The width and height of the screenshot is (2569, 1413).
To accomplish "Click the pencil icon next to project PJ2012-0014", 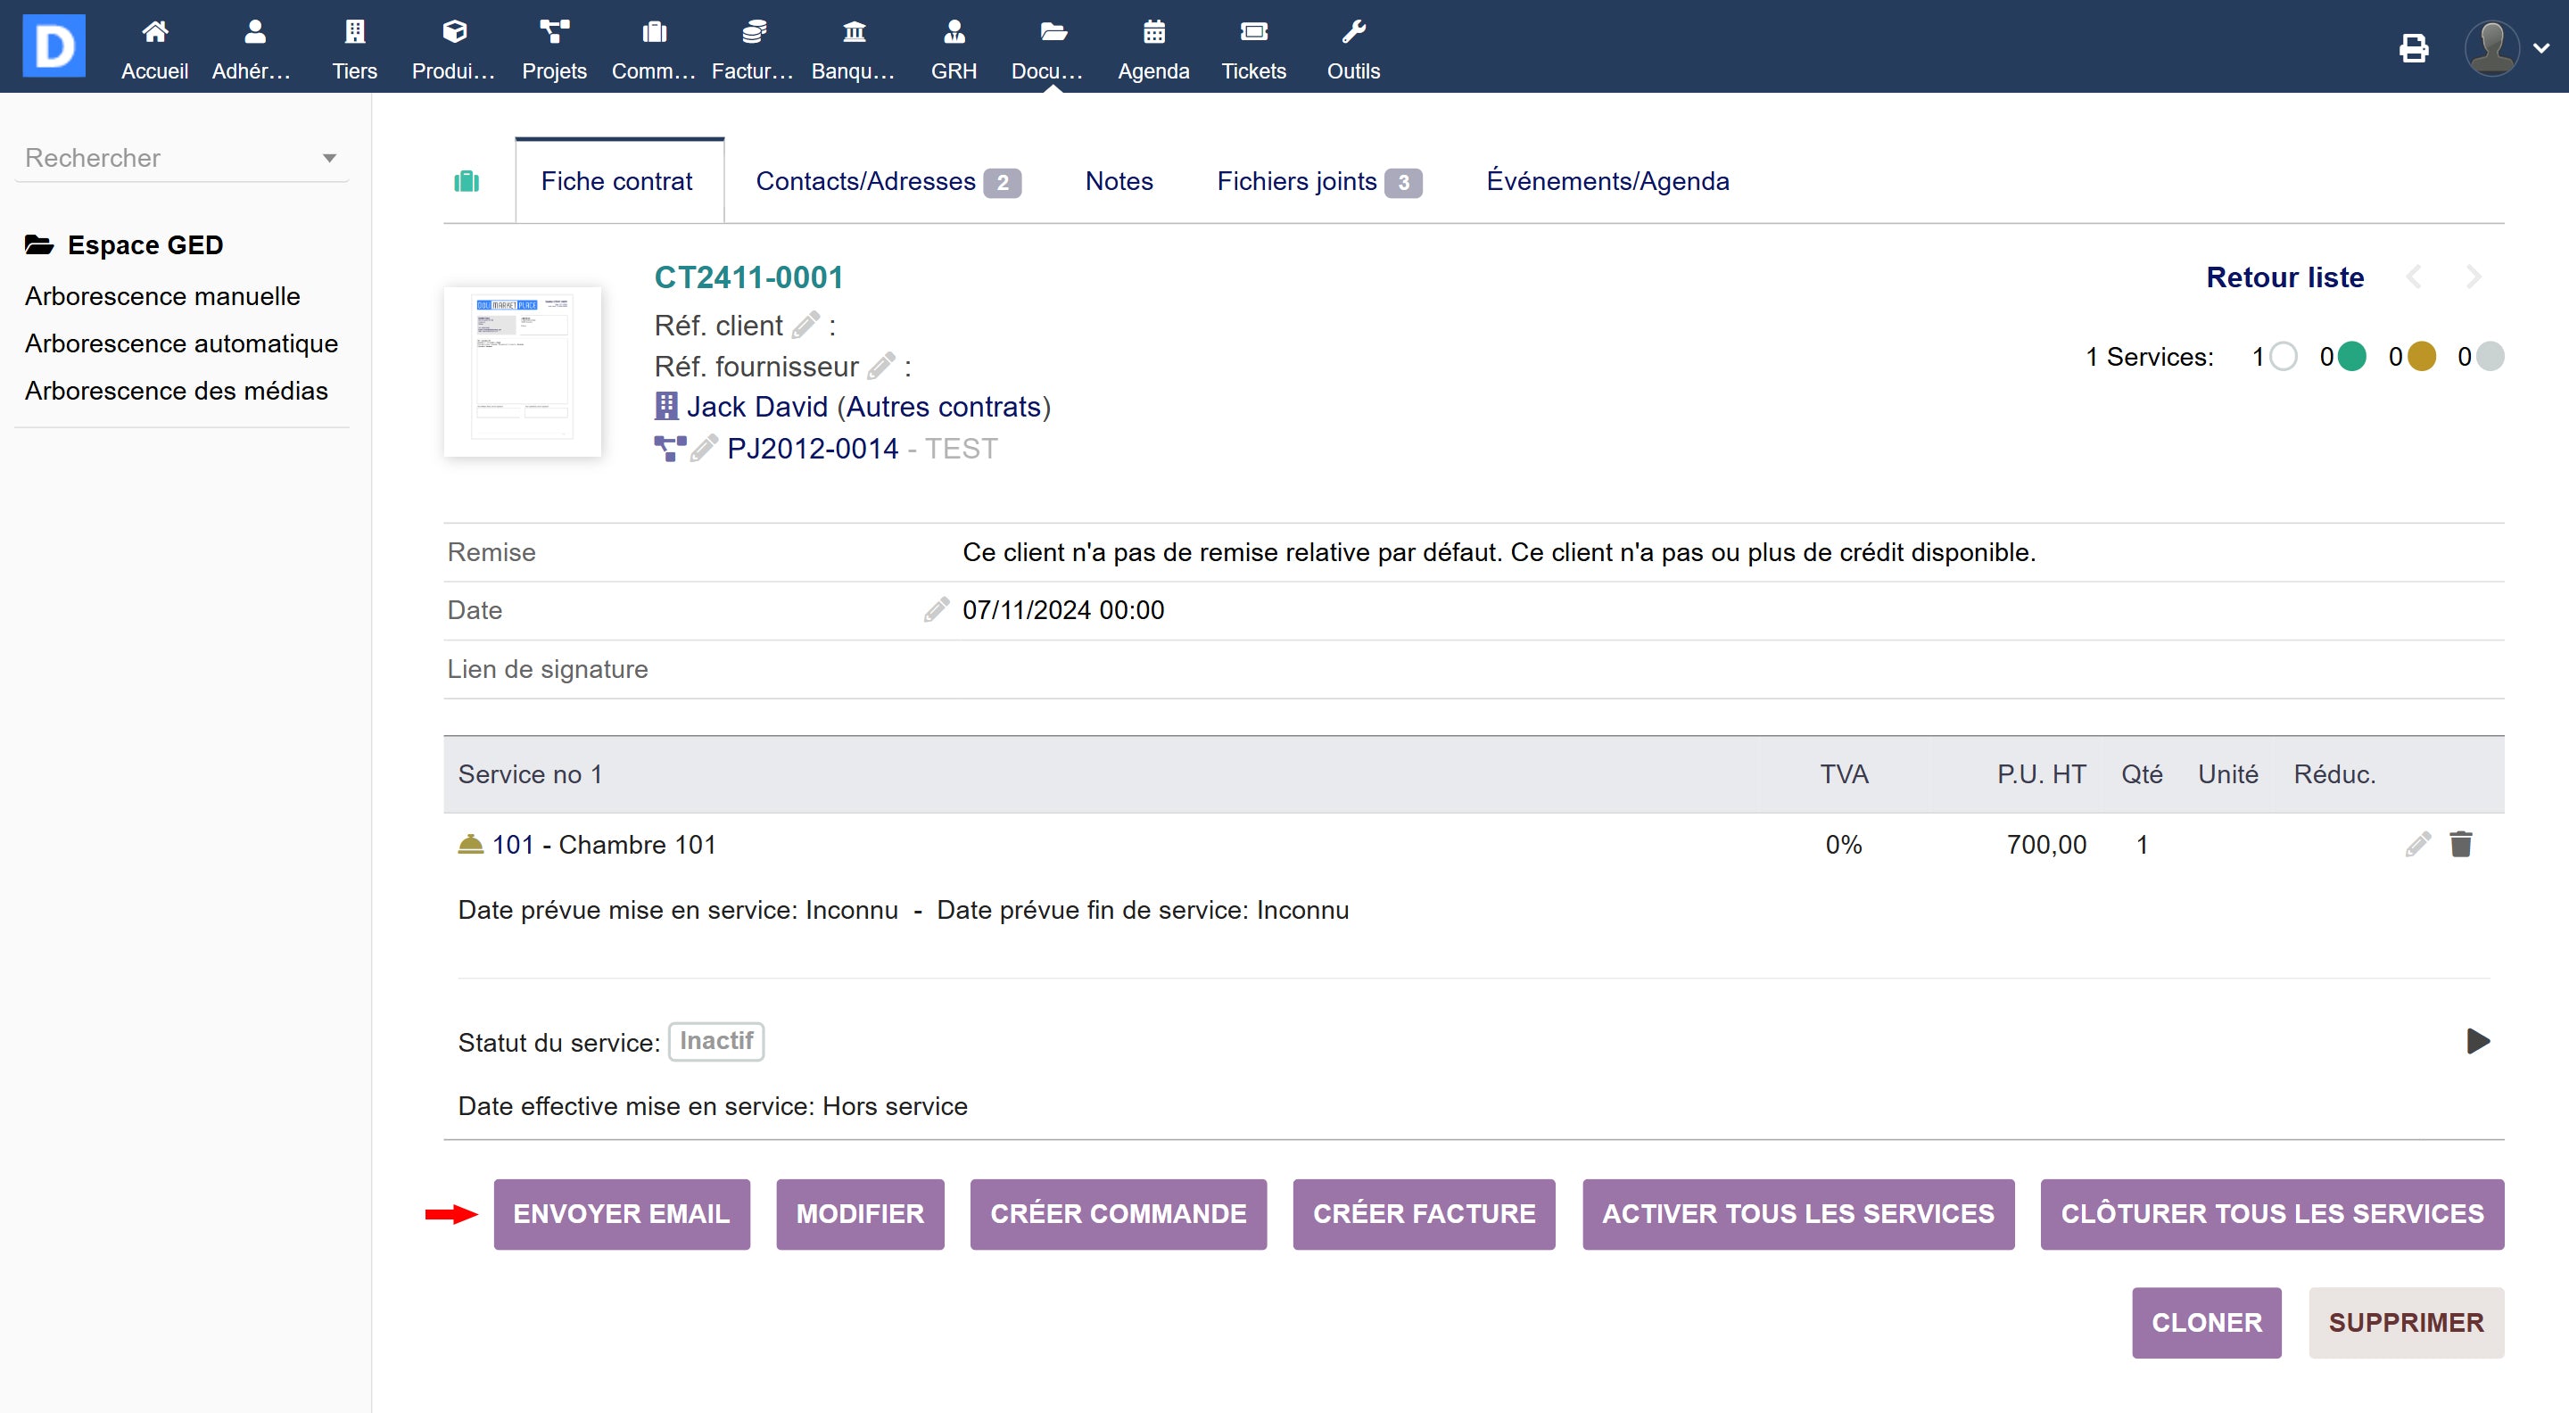I will 703,449.
